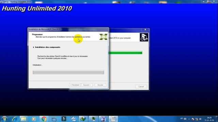218x122 pixels.
Task: Open the computer monitor setup icon in taskbar
Action: pyautogui.click(x=93, y=119)
